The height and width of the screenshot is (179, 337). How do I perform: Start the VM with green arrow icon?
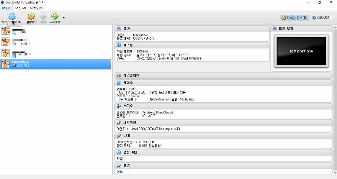click(x=55, y=16)
